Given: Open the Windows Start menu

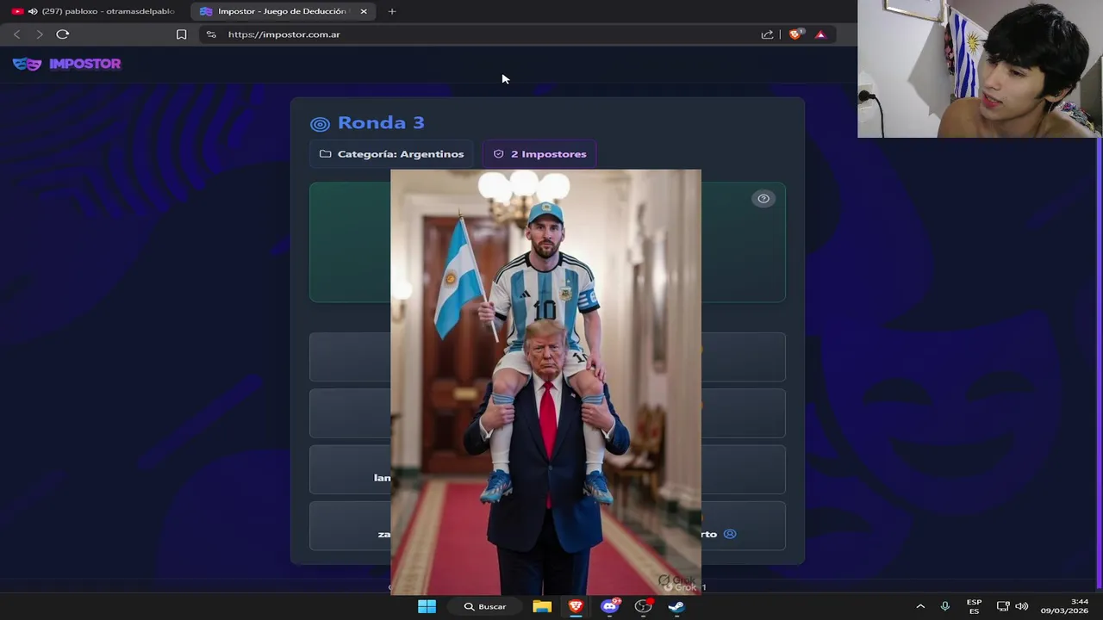Looking at the screenshot, I should (427, 606).
